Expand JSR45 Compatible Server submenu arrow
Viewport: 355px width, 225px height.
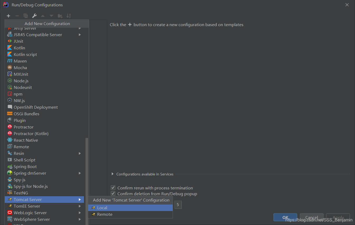[80, 35]
